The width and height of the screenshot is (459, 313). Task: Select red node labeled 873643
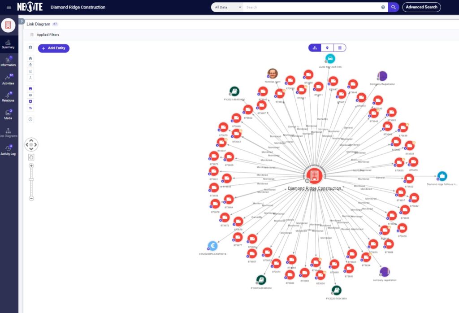(x=237, y=134)
